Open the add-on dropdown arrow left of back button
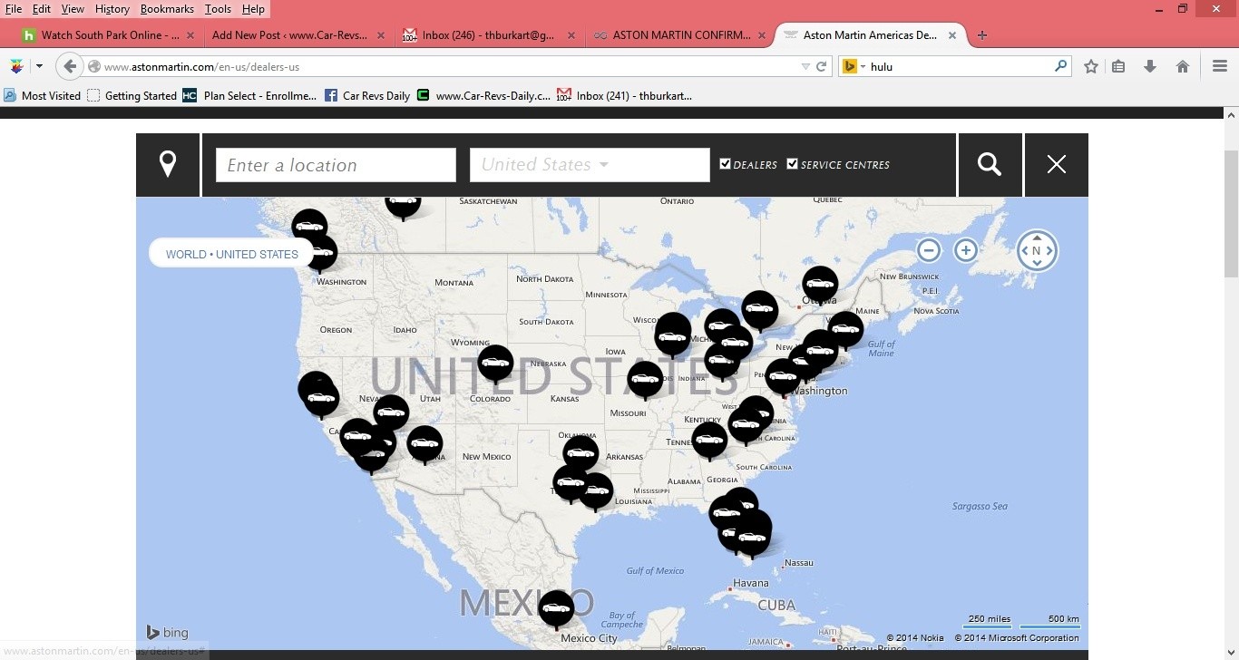The height and width of the screenshot is (660, 1239). tap(39, 66)
